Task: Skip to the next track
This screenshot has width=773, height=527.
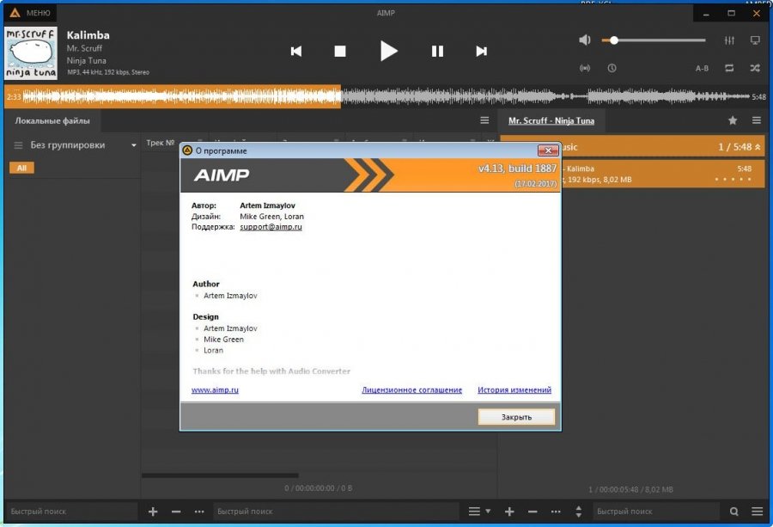Action: click(x=481, y=52)
